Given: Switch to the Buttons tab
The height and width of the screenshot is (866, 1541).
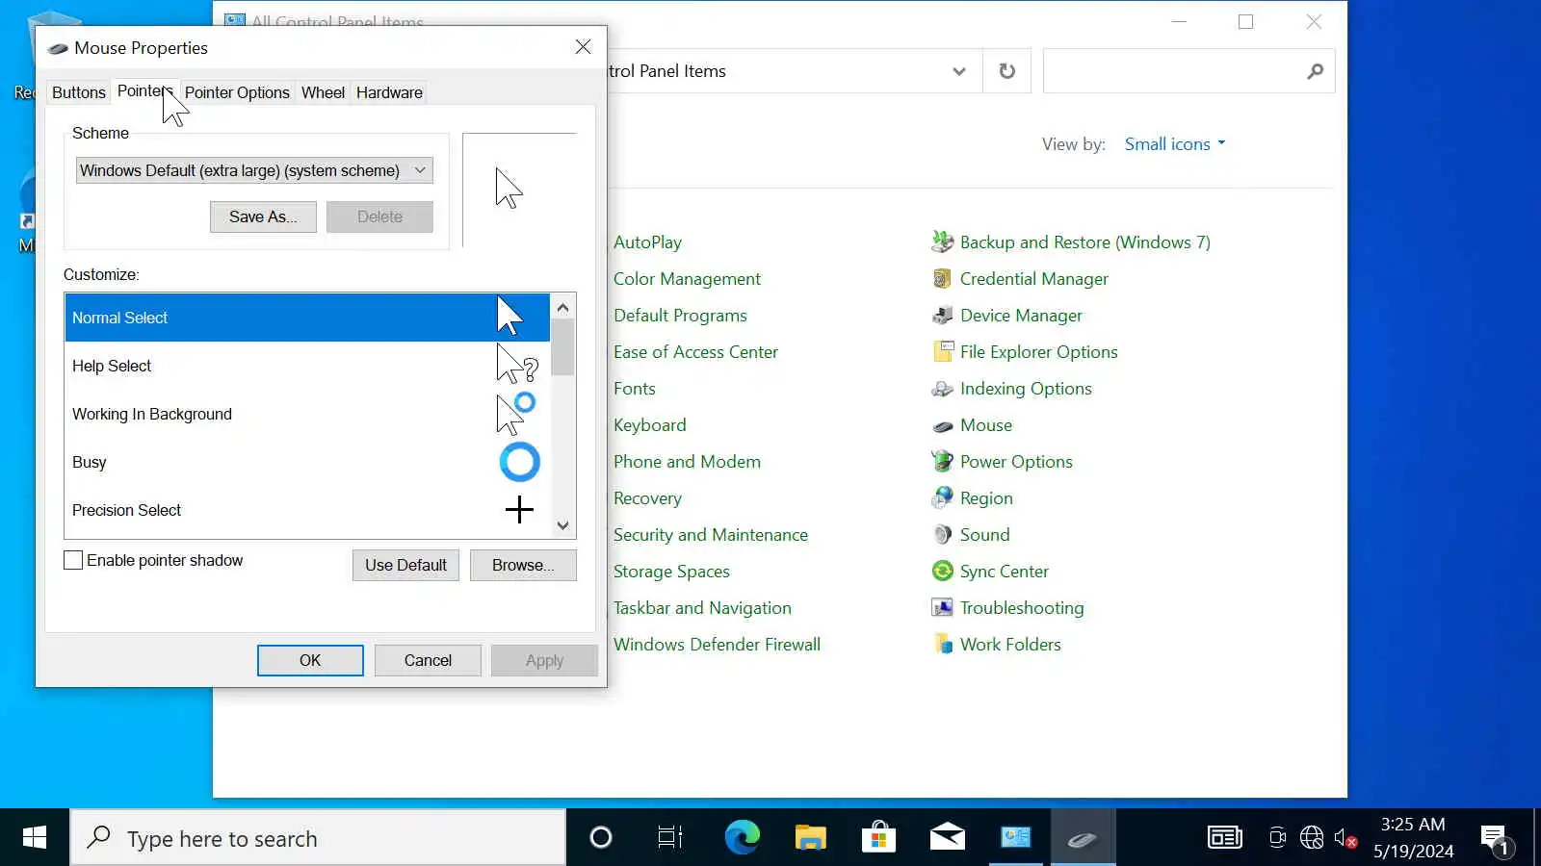Looking at the screenshot, I should (79, 92).
